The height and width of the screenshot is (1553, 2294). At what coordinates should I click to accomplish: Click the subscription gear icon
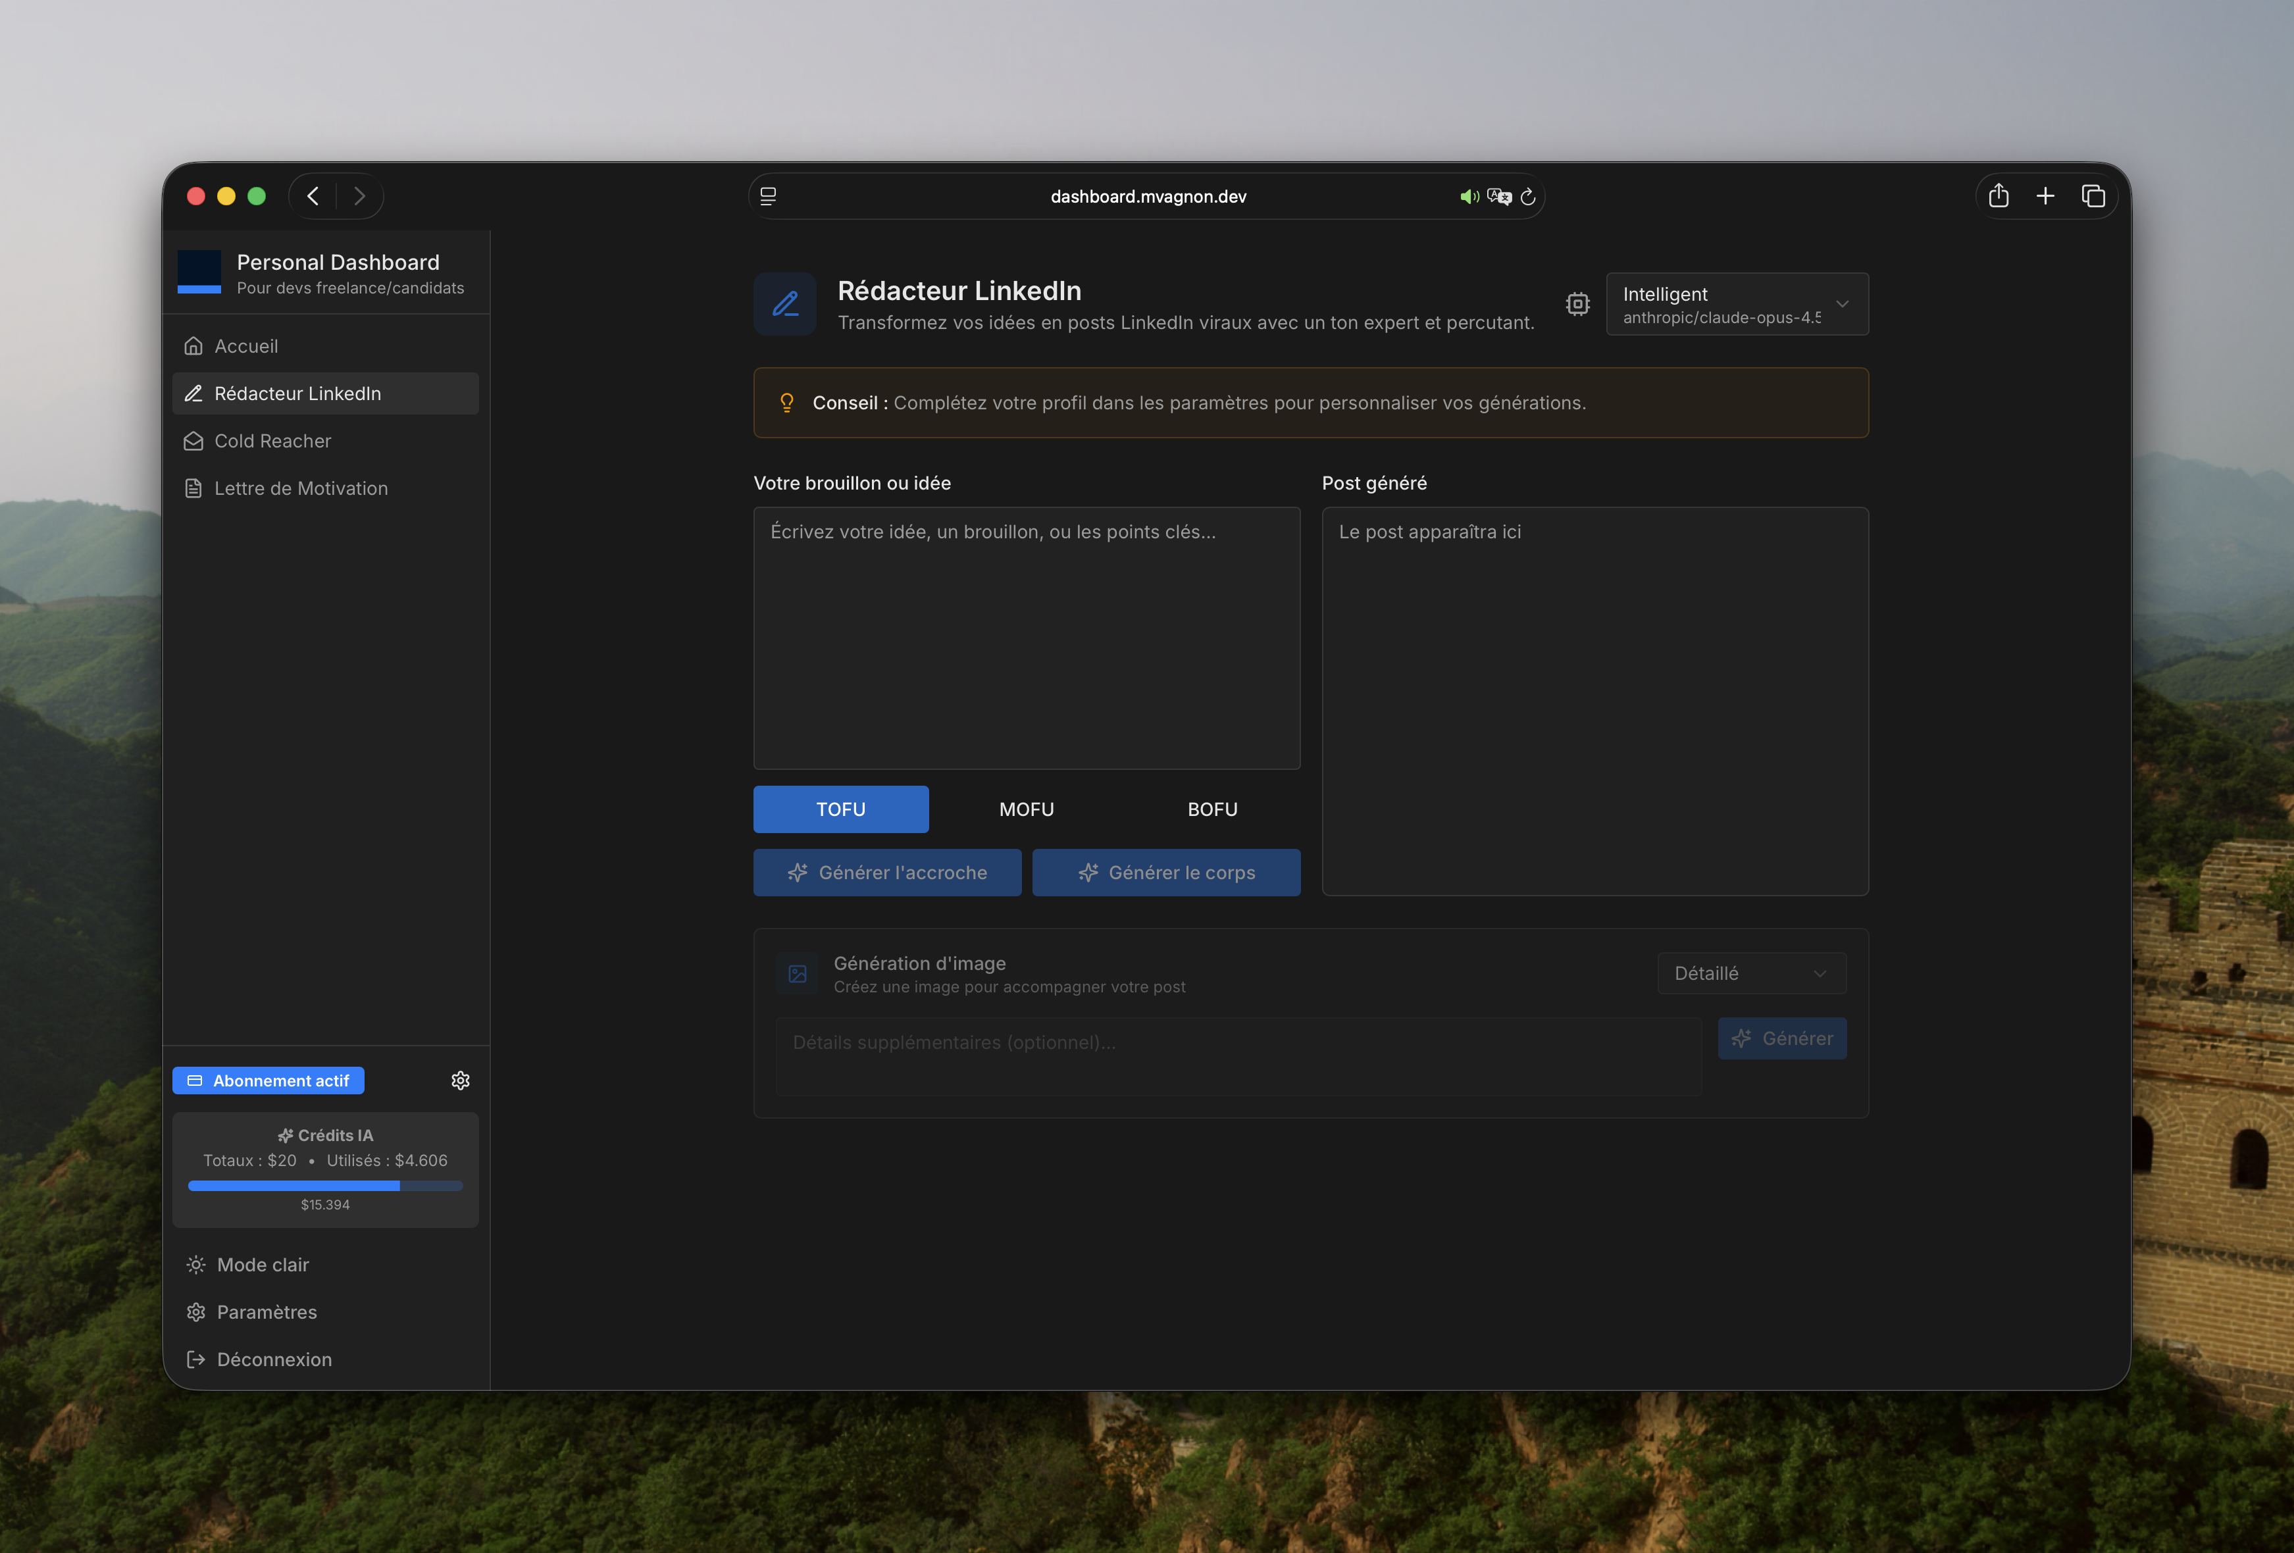point(460,1080)
